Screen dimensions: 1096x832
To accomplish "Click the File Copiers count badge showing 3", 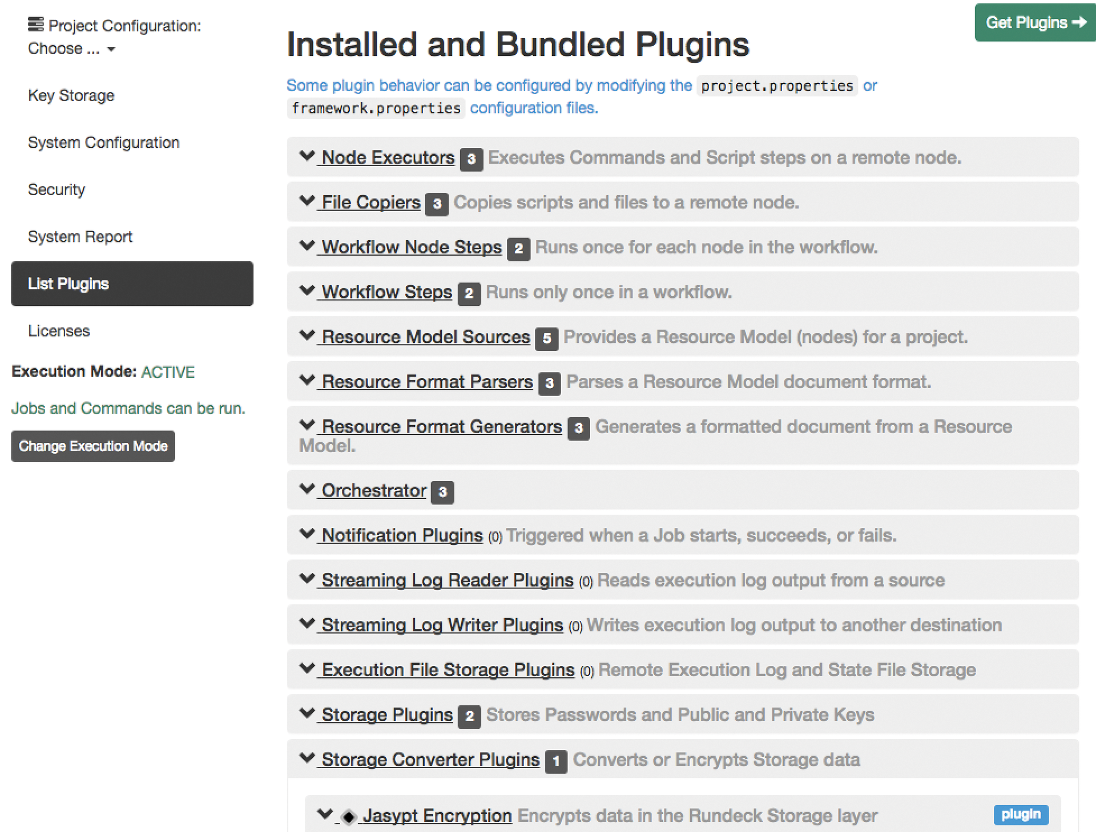I will click(437, 204).
